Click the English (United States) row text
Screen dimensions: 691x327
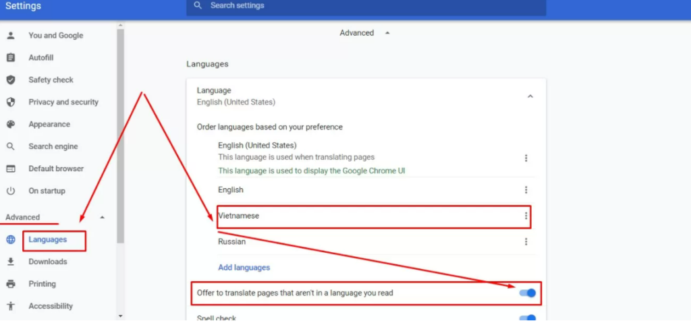tap(257, 145)
